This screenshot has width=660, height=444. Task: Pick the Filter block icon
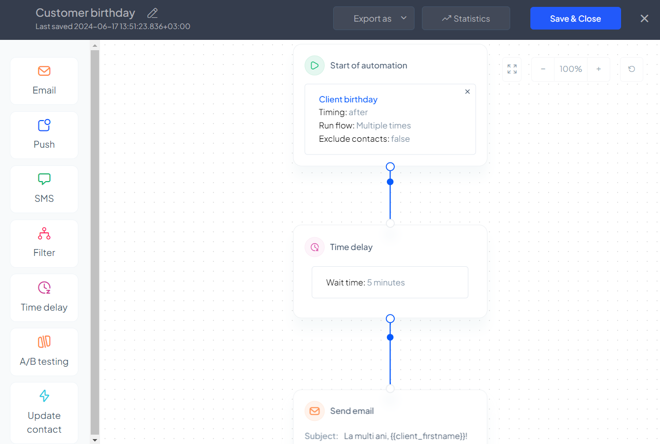coord(44,234)
